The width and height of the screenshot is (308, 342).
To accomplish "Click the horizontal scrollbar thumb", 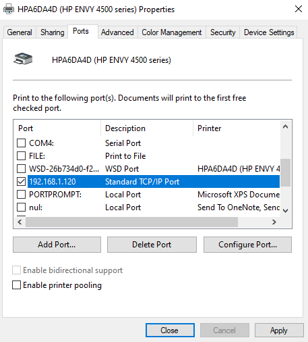I will coord(131,222).
